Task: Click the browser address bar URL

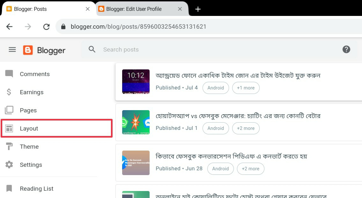Action: [138, 27]
